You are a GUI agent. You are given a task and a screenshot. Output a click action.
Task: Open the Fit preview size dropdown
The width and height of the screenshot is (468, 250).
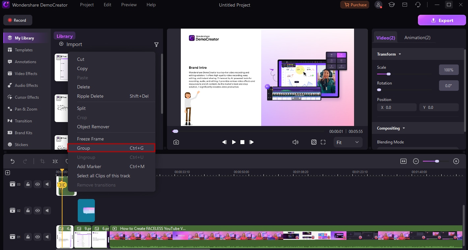[348, 142]
